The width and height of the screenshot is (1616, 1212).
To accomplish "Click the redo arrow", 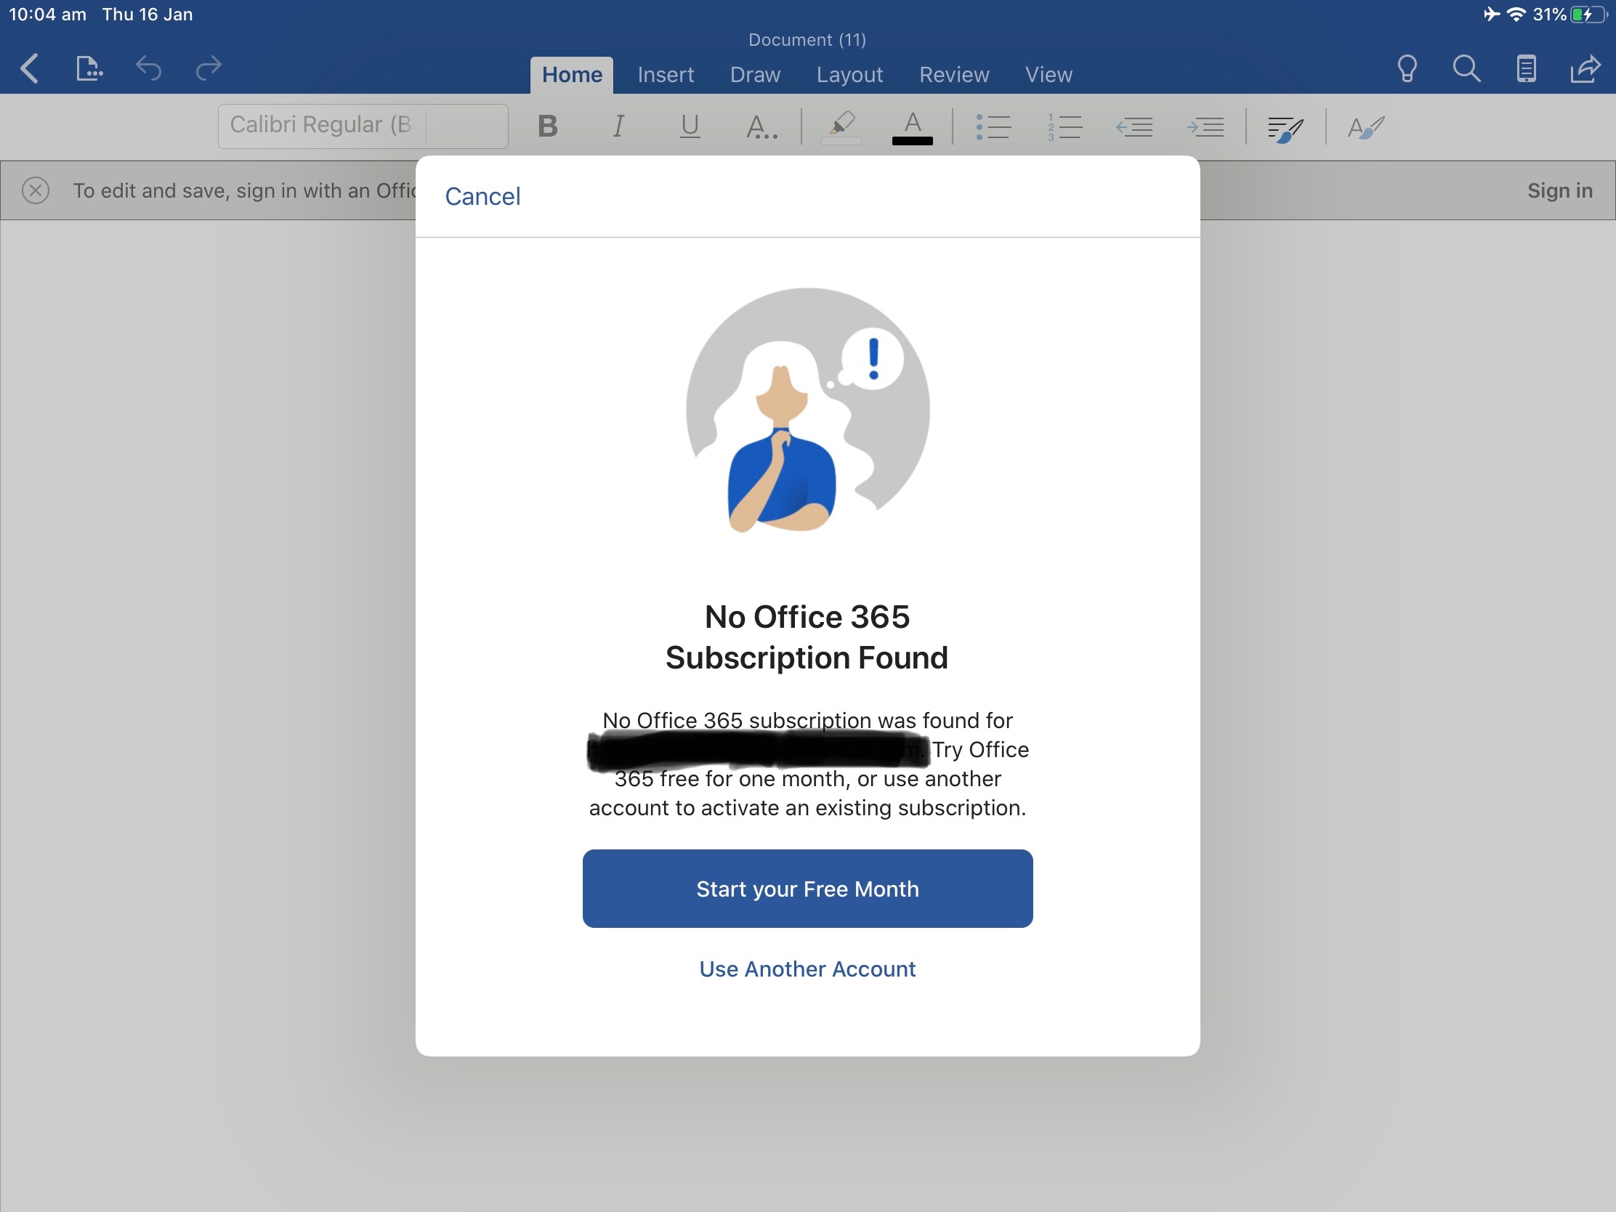I will coord(209,69).
